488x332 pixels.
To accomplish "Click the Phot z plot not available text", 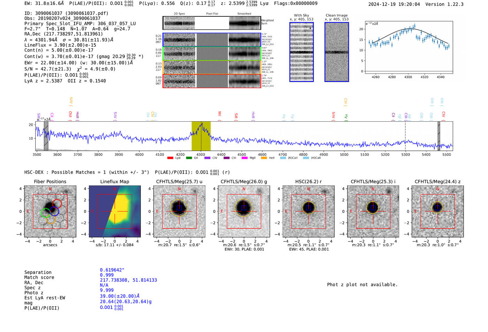I will pos(362,285).
